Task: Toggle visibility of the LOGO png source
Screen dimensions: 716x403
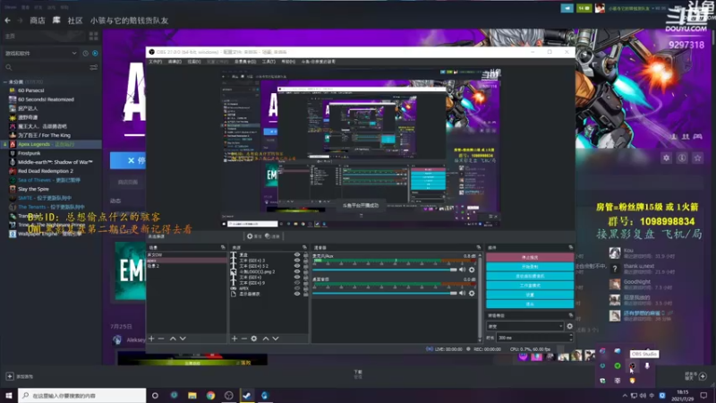Action: pos(297,271)
